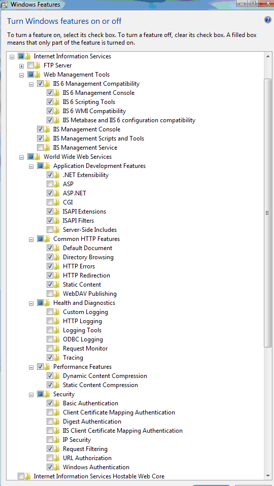The image size is (274, 486).
Task: Uncheck Directory Browsing
Action: [50, 257]
